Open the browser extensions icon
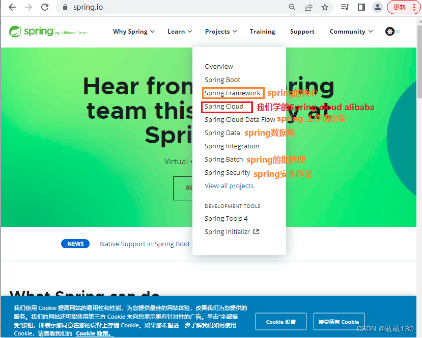422x338 pixels. [344, 8]
